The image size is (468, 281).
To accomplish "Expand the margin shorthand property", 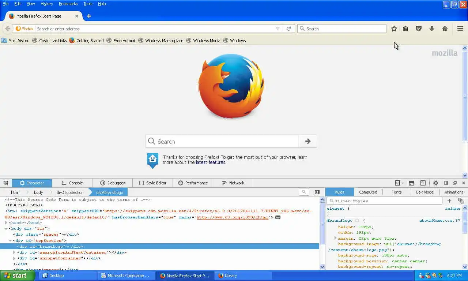I will click(335, 238).
